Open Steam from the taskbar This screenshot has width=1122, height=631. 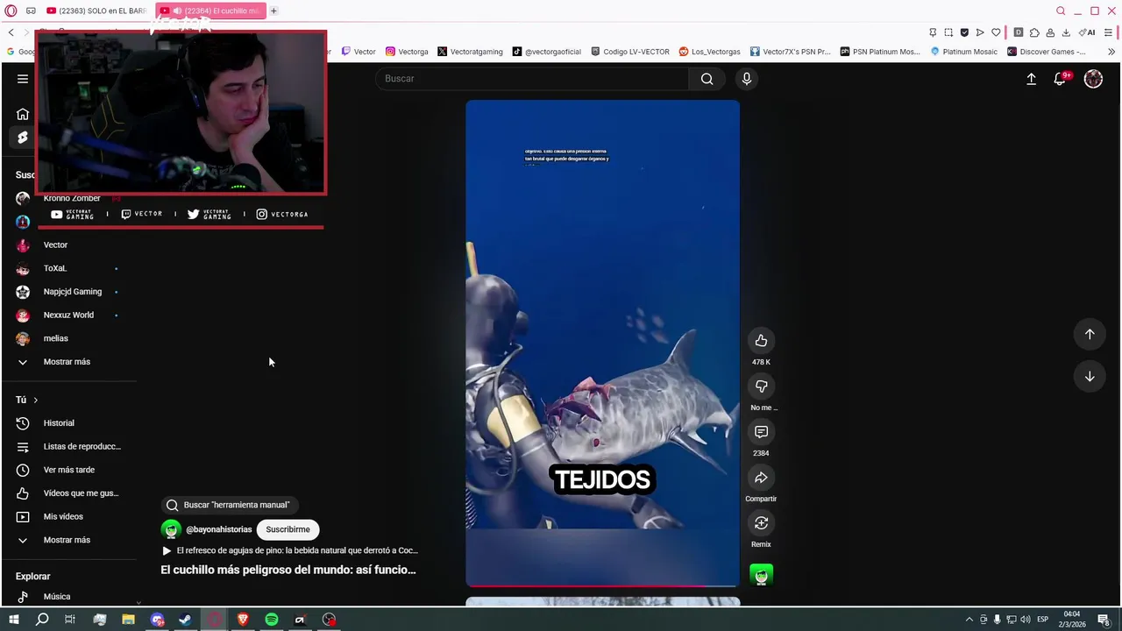pyautogui.click(x=186, y=620)
